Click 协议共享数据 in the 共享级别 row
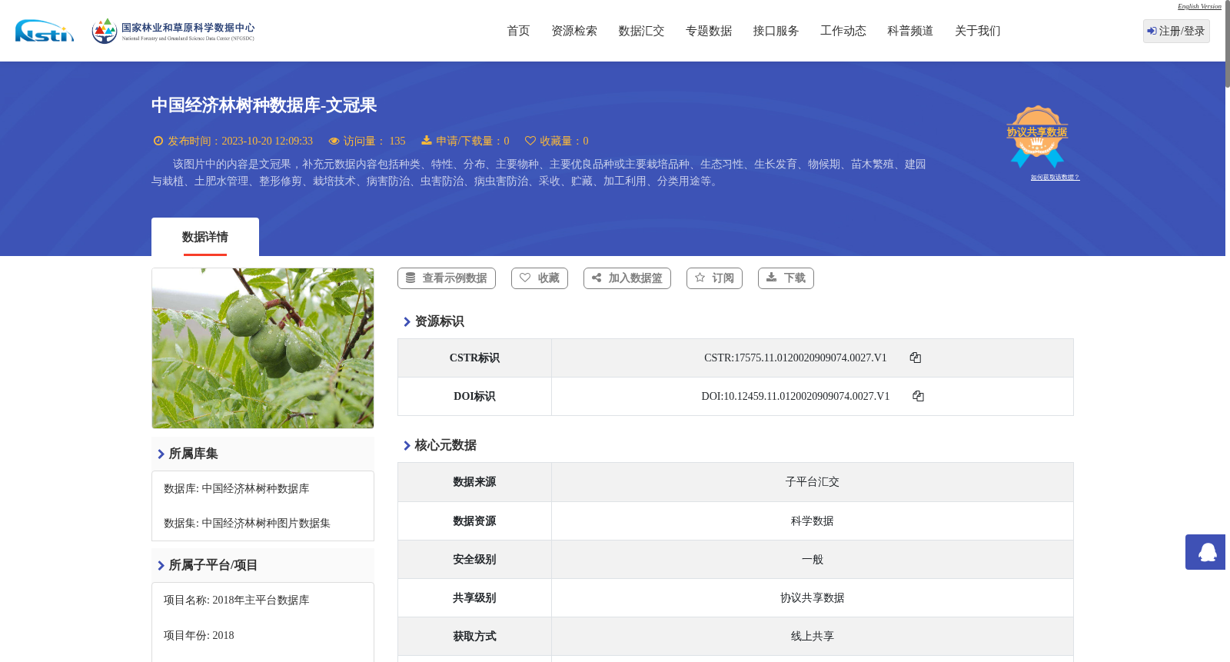The width and height of the screenshot is (1230, 662). tap(813, 598)
